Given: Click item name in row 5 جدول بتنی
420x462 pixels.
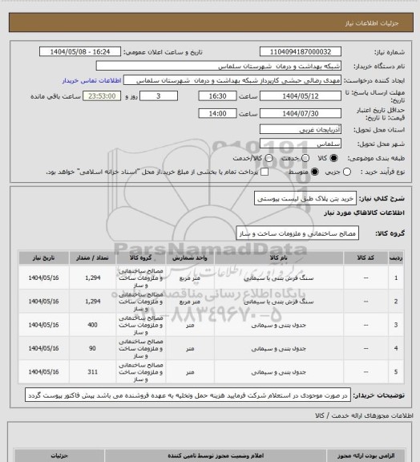Looking at the screenshot, I should click(x=279, y=372).
